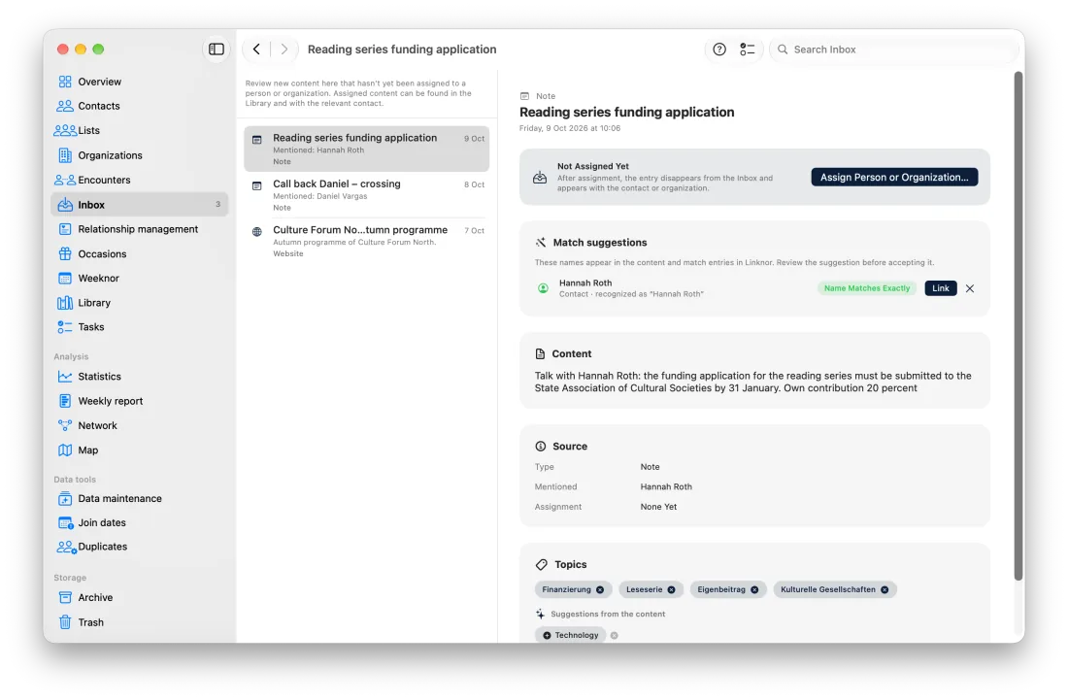Select the Call back Daniel – crossing entry
This screenshot has width=1068, height=700.
point(366,195)
